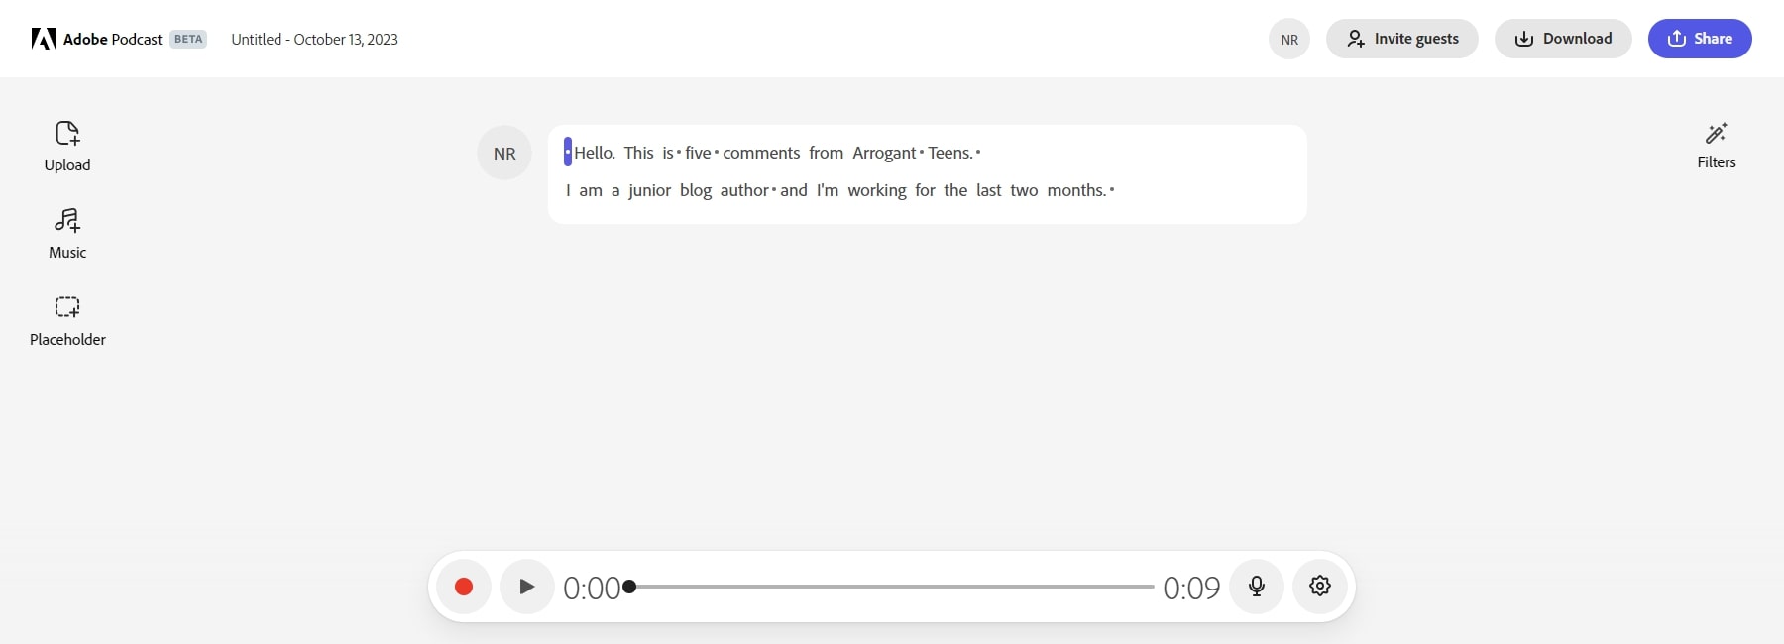Click the Invite guests button
Image resolution: width=1784 pixels, height=644 pixels.
(x=1402, y=39)
